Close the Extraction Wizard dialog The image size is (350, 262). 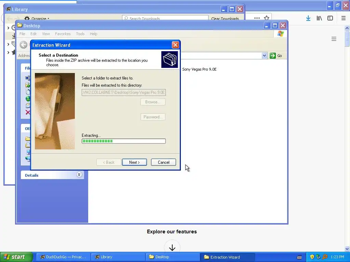(175, 45)
